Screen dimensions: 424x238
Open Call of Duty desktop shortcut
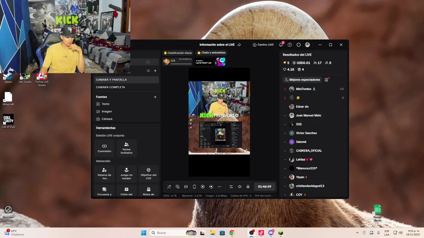click(8, 121)
